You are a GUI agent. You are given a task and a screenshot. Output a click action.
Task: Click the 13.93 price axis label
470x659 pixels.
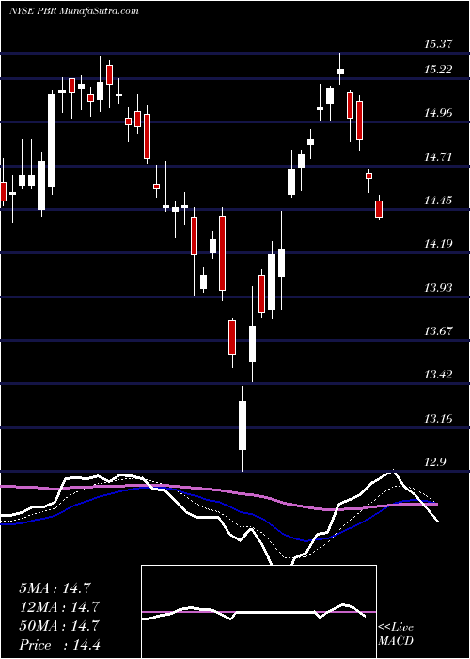[438, 287]
